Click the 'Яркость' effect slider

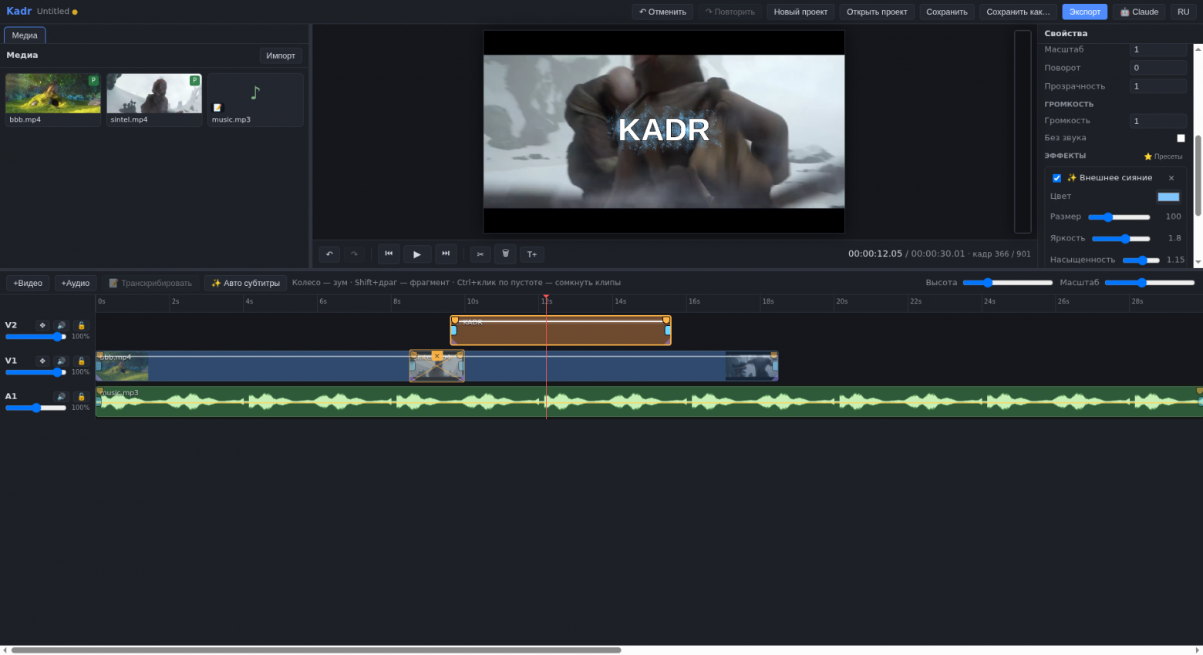pos(1121,239)
